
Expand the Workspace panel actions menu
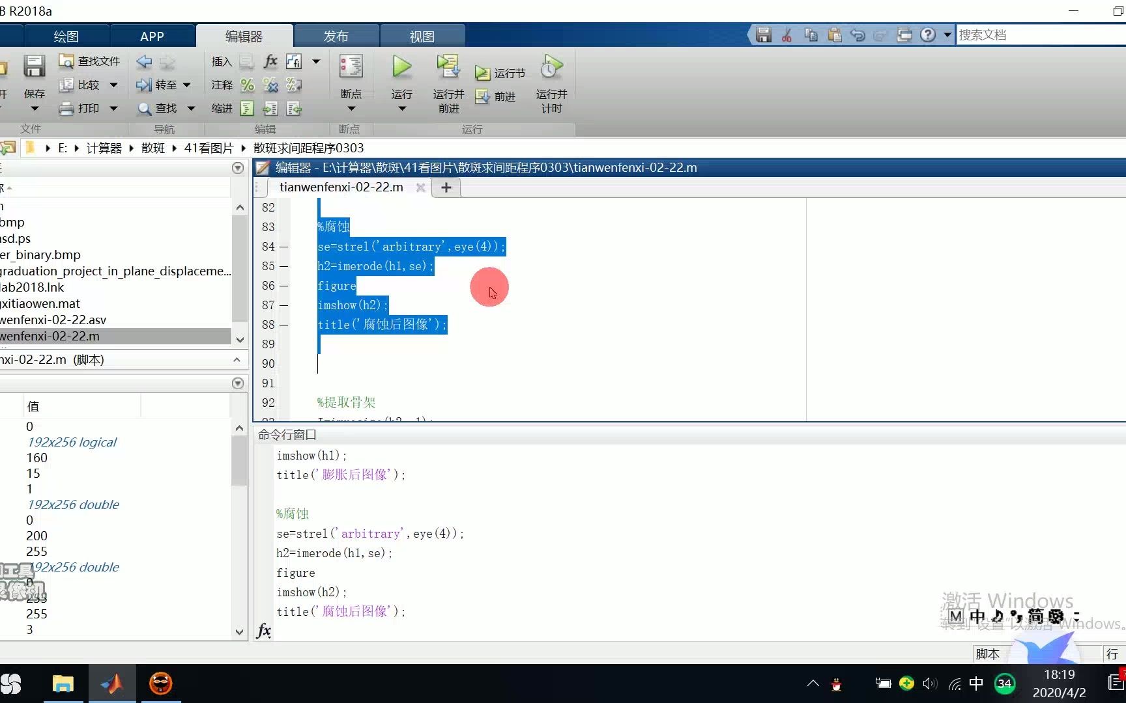(238, 383)
